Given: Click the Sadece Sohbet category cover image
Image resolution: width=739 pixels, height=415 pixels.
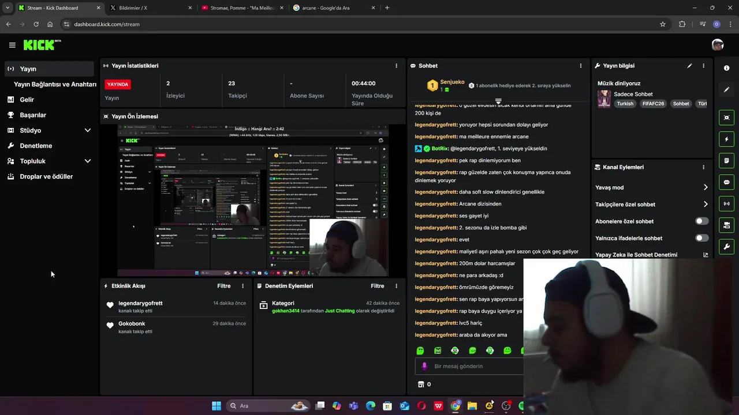Looking at the screenshot, I should [604, 99].
